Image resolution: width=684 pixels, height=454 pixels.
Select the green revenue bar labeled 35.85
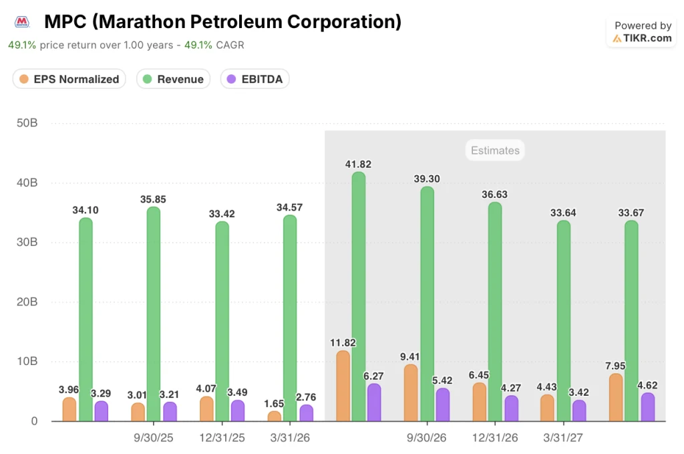154,314
